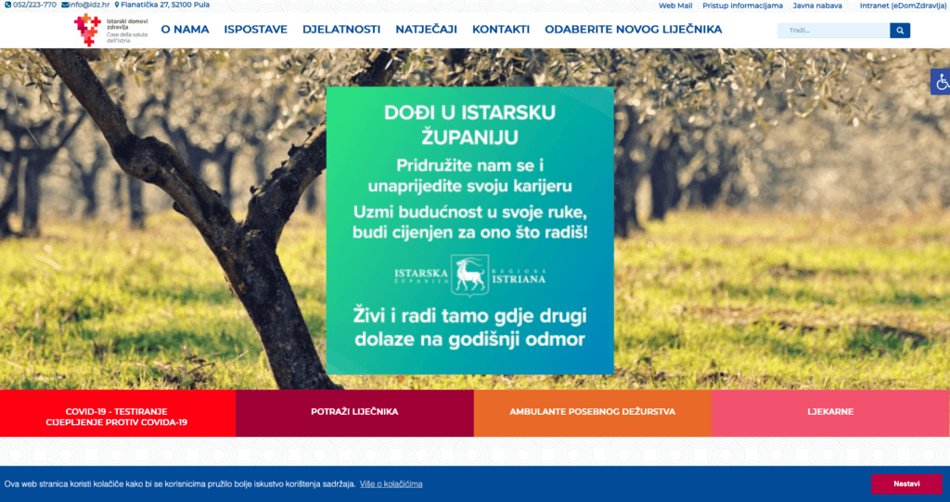
Task: Click the POTRAŽI LIJEČNIKA tile
Action: 354,414
